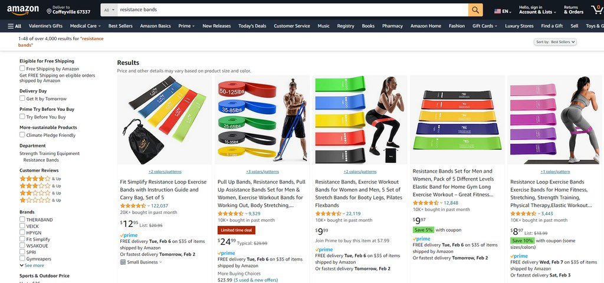Enable Free Shipping by Amazon checkbox

click(22, 68)
